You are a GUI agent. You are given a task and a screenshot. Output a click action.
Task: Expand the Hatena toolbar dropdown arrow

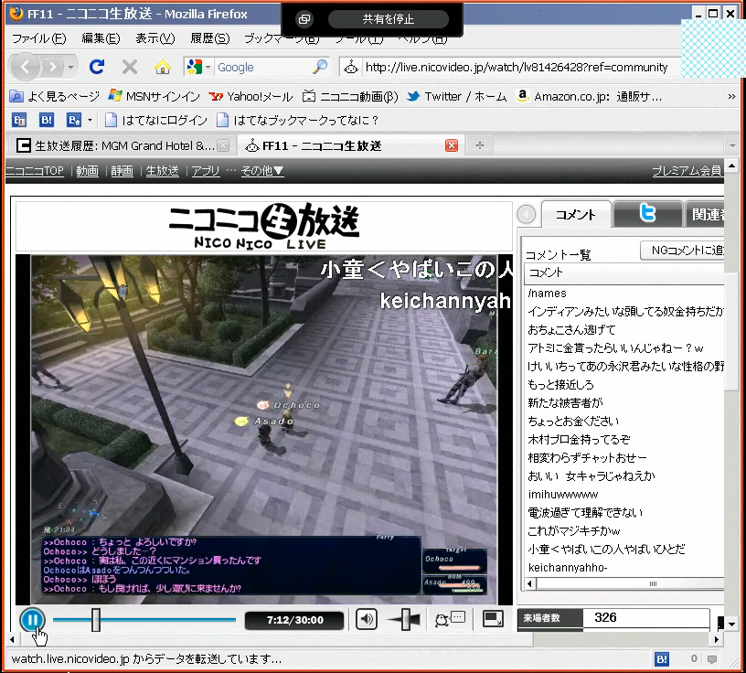(90, 120)
